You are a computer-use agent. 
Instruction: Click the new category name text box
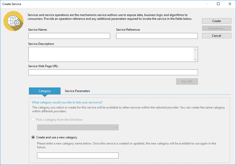point(78,156)
